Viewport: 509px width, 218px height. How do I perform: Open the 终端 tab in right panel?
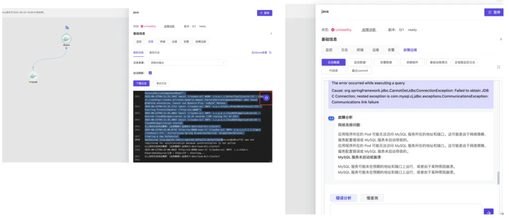pyautogui.click(x=360, y=50)
